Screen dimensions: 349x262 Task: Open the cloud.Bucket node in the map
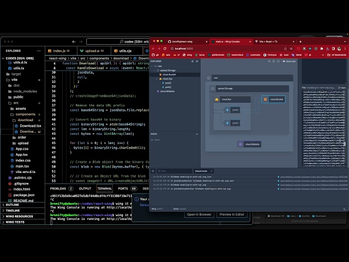pos(273,99)
